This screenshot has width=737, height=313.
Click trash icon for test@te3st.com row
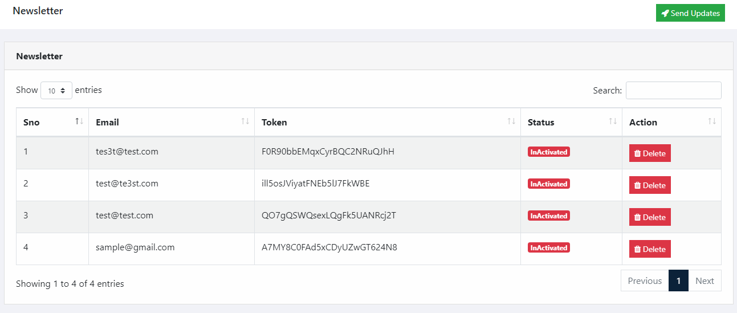(x=638, y=185)
